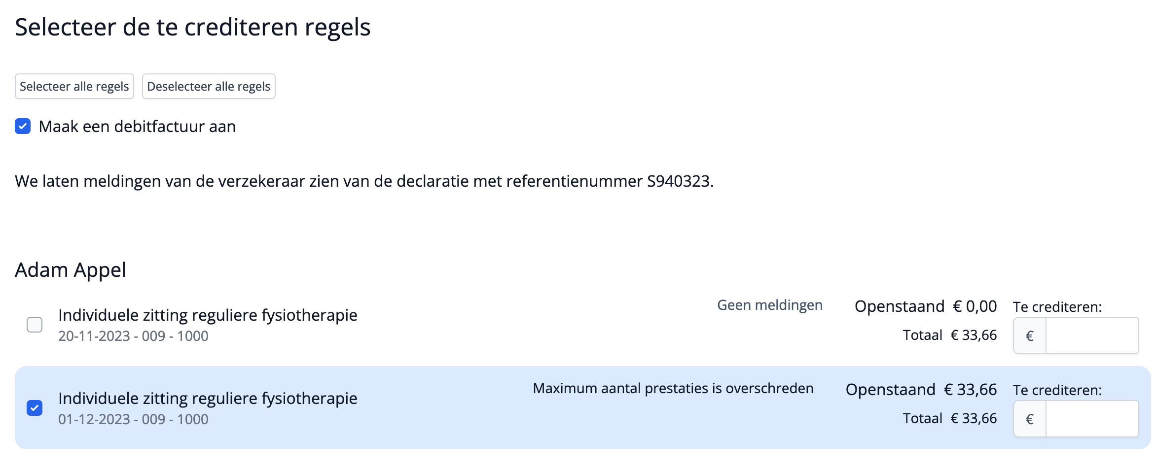This screenshot has width=1156, height=468.
Task: Click the euro symbol in the second crediteren field
Action: [x=1029, y=419]
